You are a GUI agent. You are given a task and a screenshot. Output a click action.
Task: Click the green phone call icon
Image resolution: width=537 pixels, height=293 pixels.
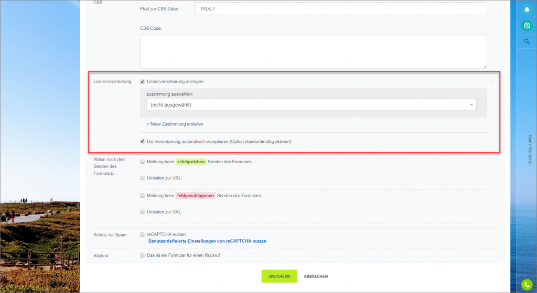pyautogui.click(x=527, y=284)
